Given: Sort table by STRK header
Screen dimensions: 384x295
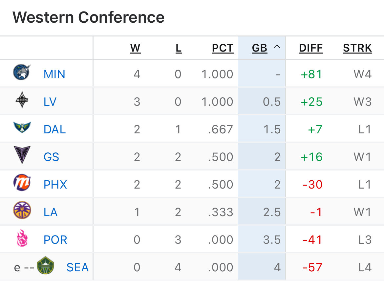Looking at the screenshot, I should click(x=357, y=48).
